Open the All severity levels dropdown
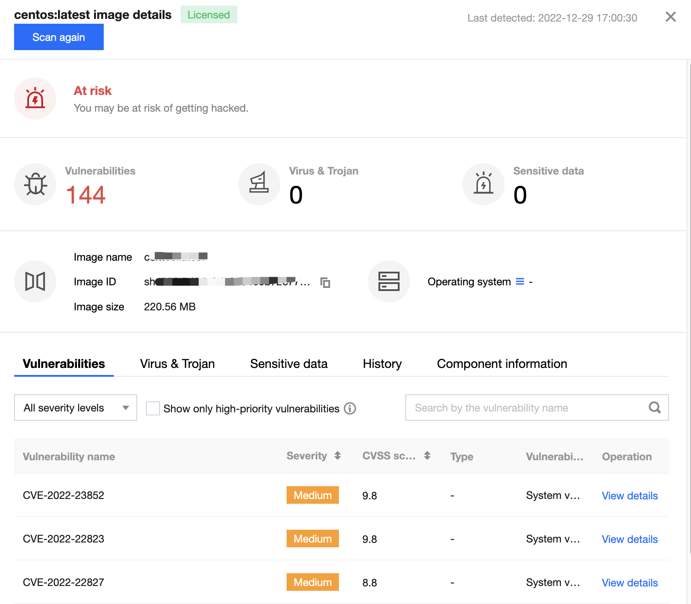This screenshot has height=604, width=691. [x=76, y=408]
